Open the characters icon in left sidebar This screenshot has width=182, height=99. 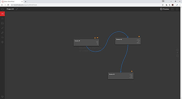pos(2,19)
